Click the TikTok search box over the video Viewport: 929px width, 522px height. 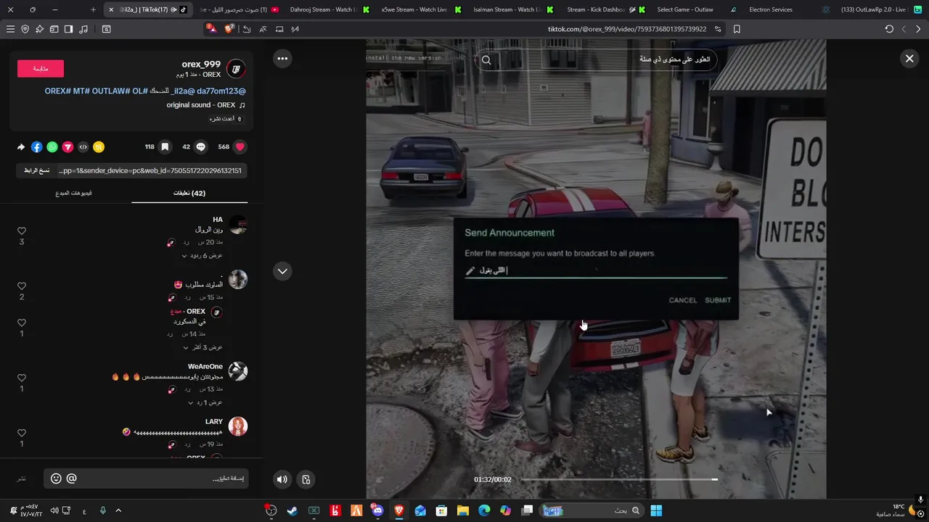596,60
